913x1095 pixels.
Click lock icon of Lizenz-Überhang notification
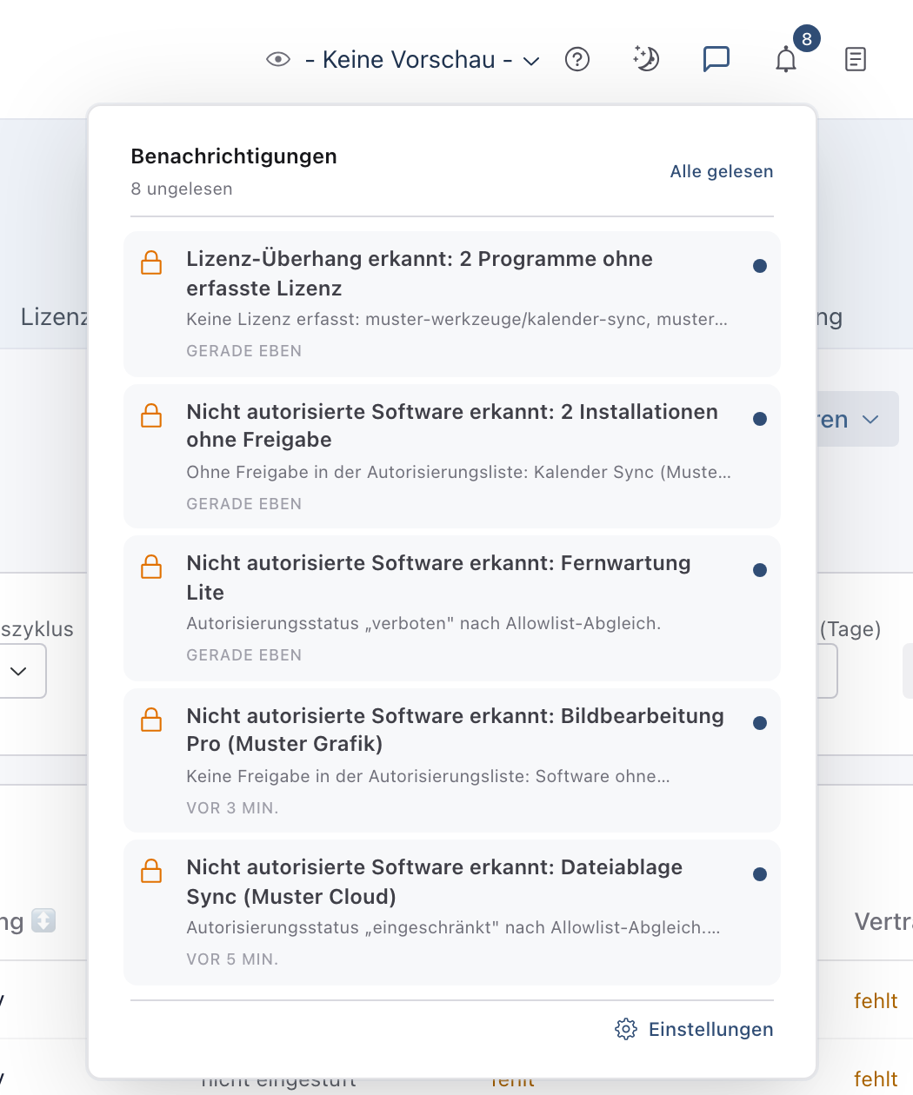pos(151,262)
